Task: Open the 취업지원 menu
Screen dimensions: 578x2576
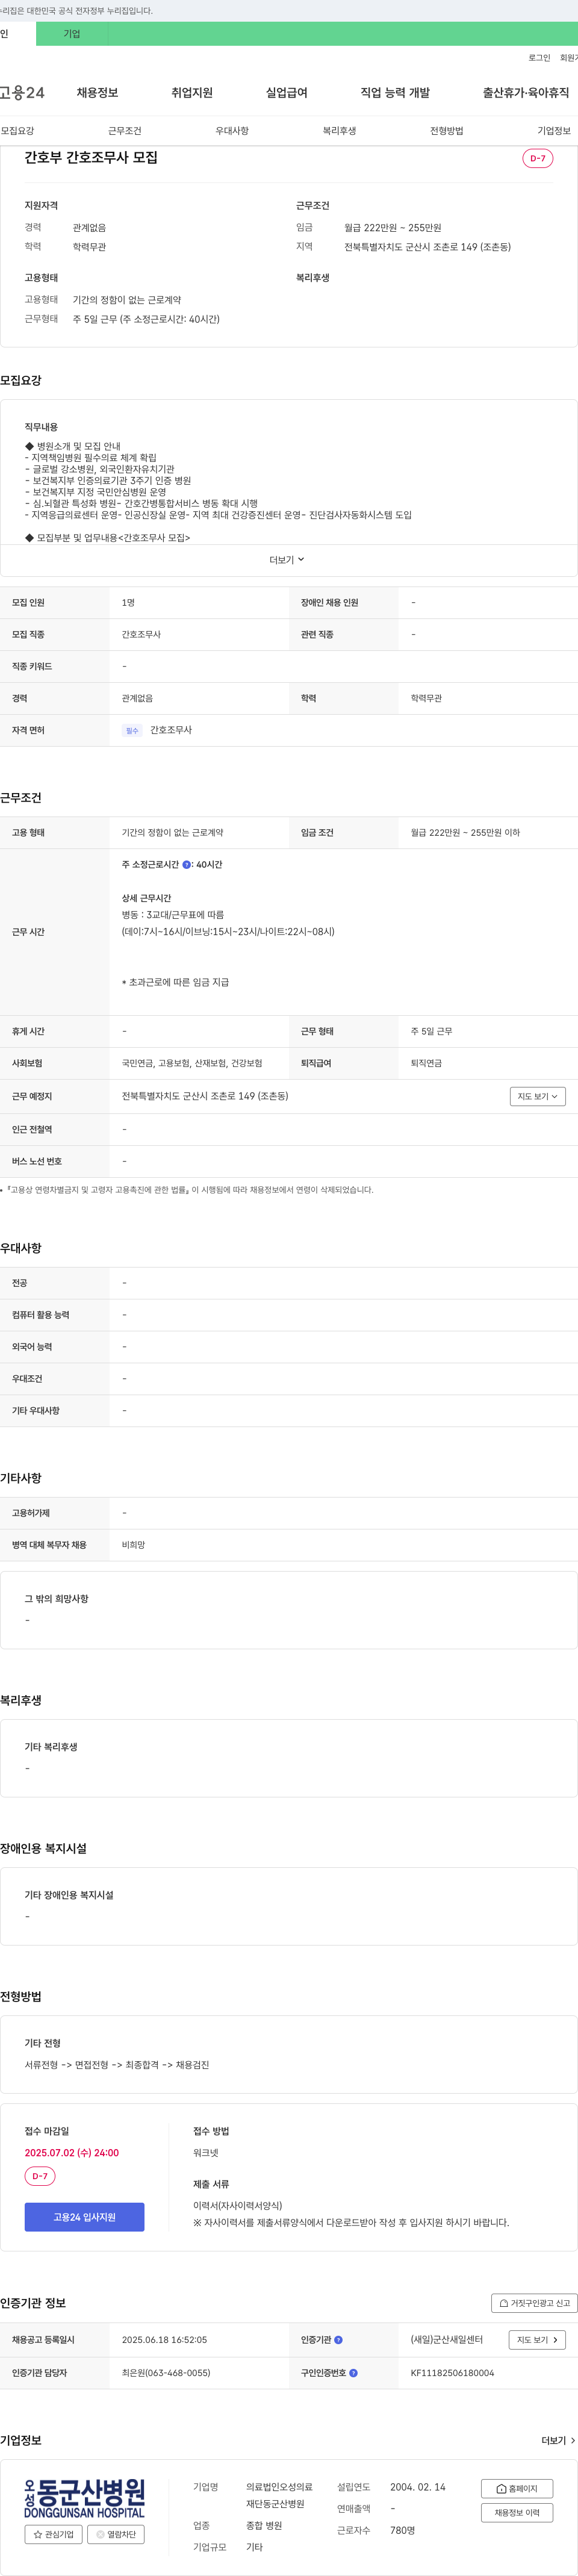Action: click(x=192, y=93)
